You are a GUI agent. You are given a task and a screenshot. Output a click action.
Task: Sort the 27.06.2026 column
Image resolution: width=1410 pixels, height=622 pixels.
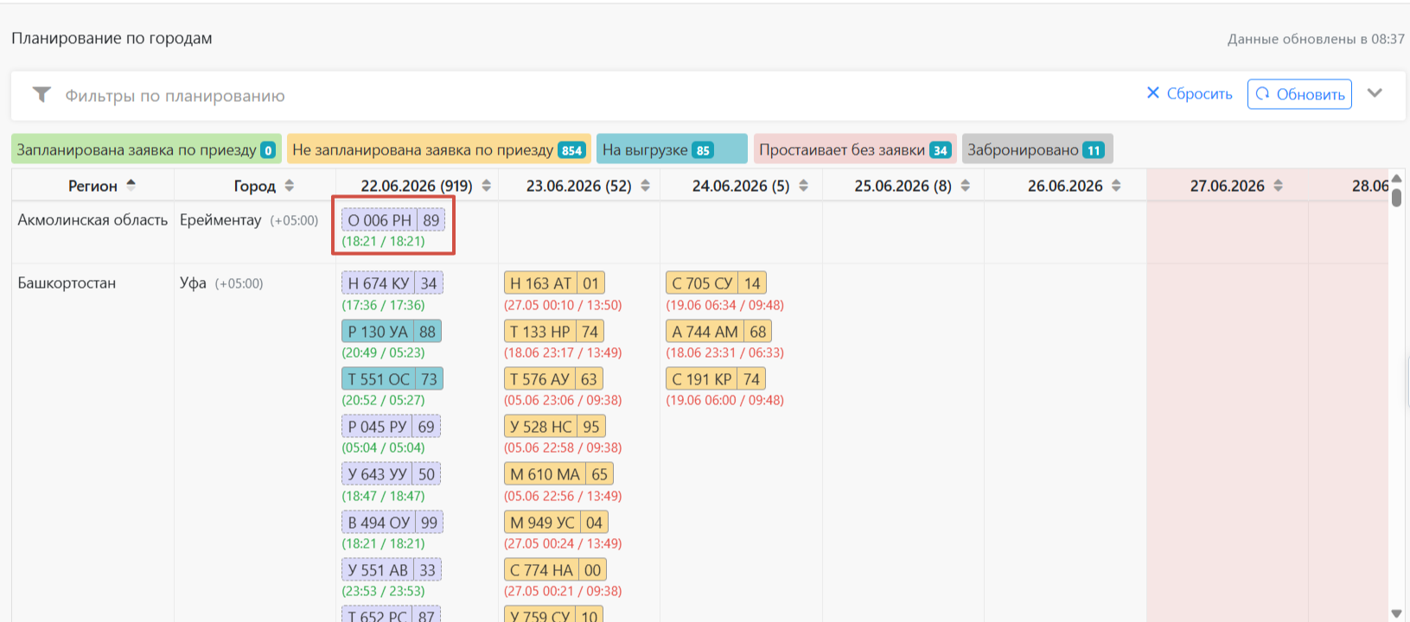tap(1278, 186)
